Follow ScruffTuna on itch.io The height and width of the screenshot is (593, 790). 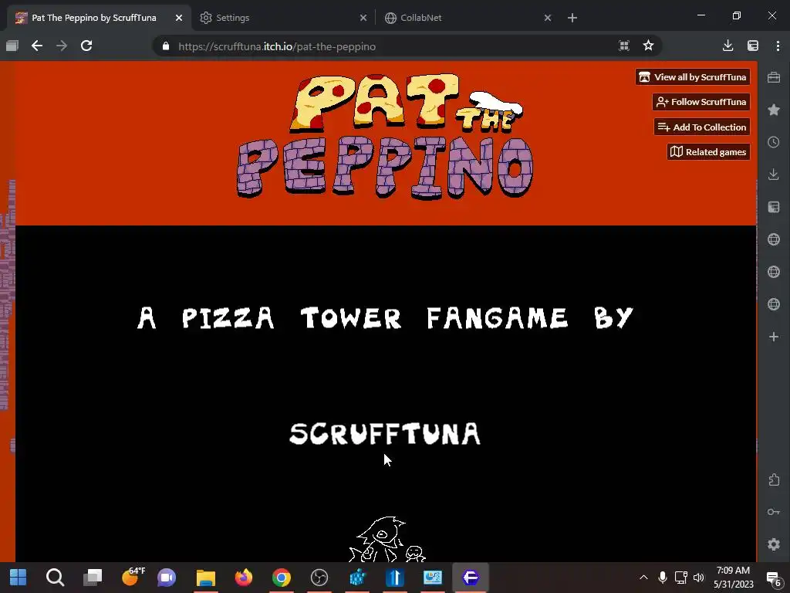[x=701, y=102]
